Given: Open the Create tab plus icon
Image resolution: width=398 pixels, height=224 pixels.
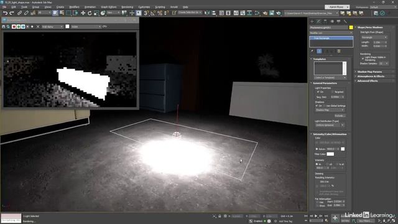Looking at the screenshot, I should click(312, 22).
